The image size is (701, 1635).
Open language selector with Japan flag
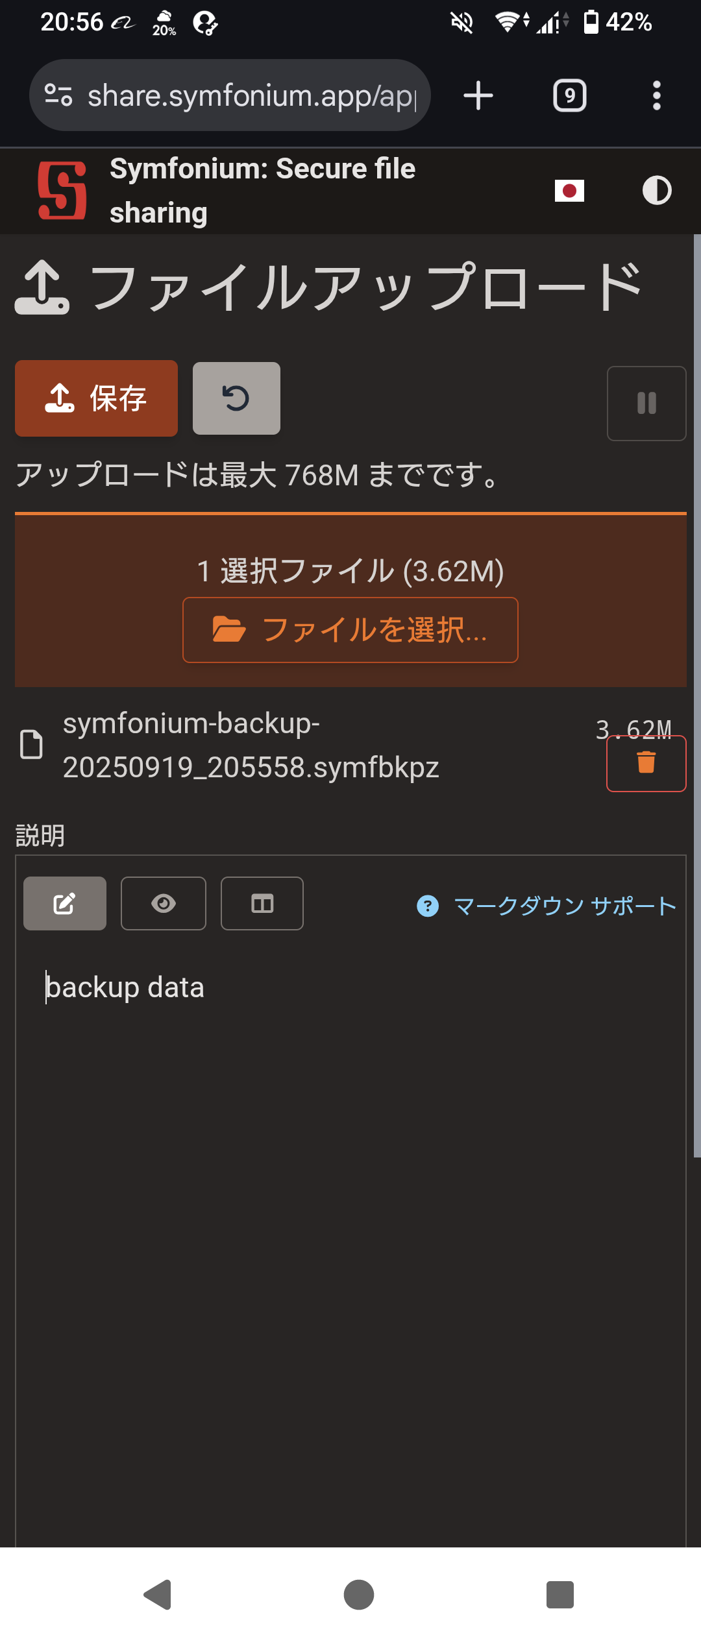coord(569,191)
